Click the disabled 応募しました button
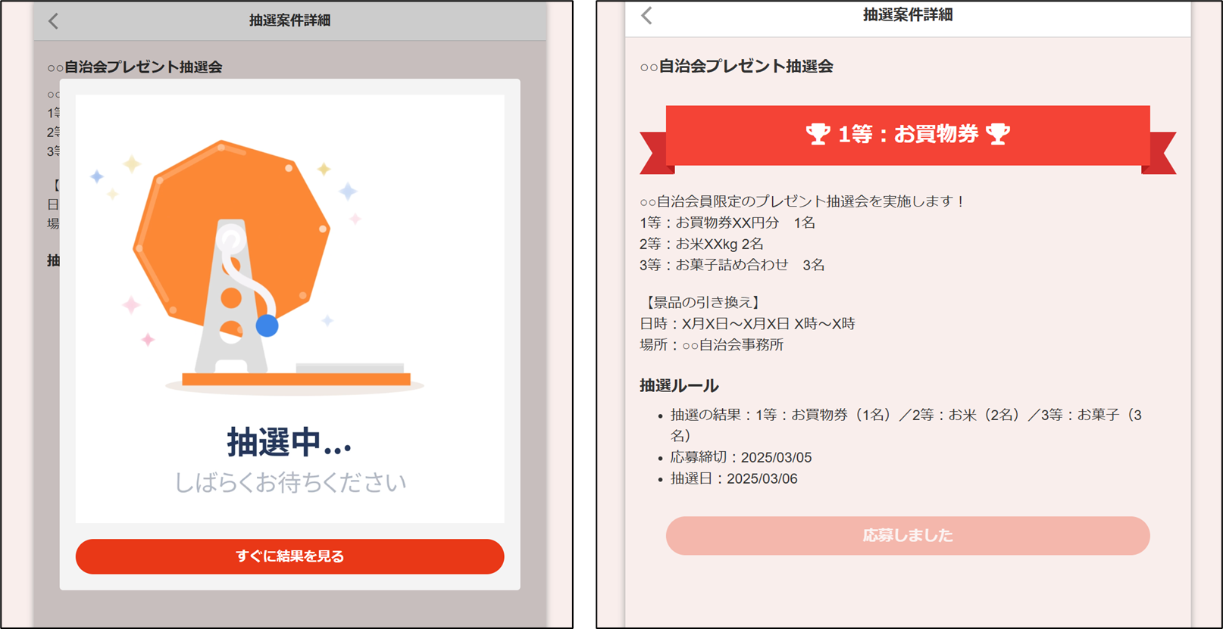Screen dimensions: 1223x629 (908, 536)
